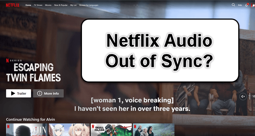Open the TV Shows section
Image resolution: width=255 pixels, height=136 pixels.
38,5
